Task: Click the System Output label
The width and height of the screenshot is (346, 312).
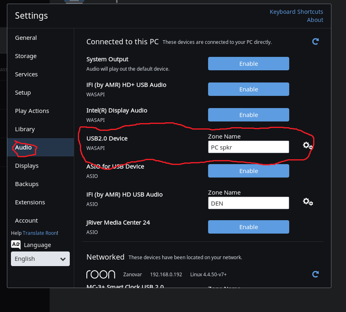Action: click(107, 59)
